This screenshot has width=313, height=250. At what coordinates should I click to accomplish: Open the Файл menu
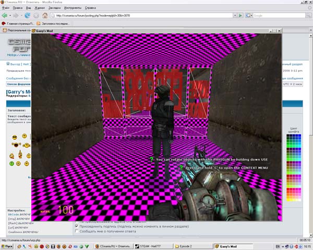click(x=6, y=8)
